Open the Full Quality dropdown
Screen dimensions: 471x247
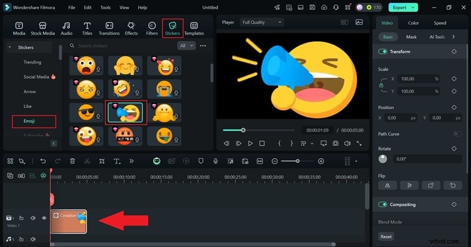click(261, 22)
